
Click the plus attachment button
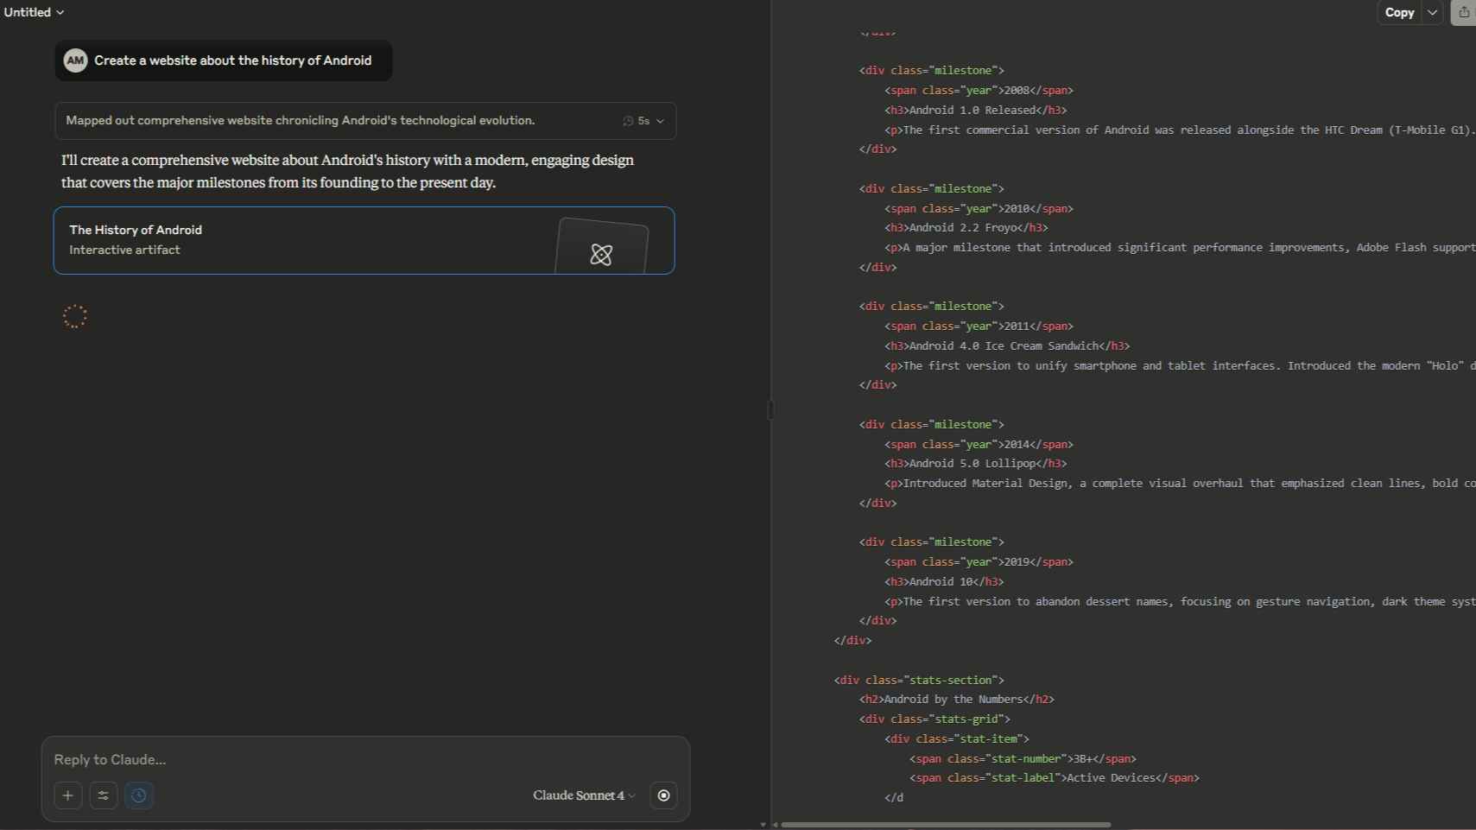pyautogui.click(x=68, y=795)
